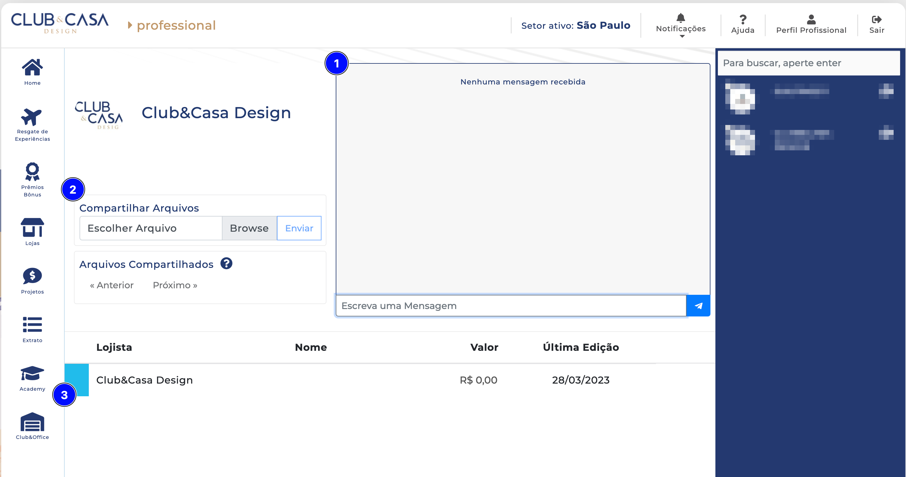Click the cyan swatch beside Club&Casa Design row
Image resolution: width=906 pixels, height=477 pixels.
pos(77,380)
